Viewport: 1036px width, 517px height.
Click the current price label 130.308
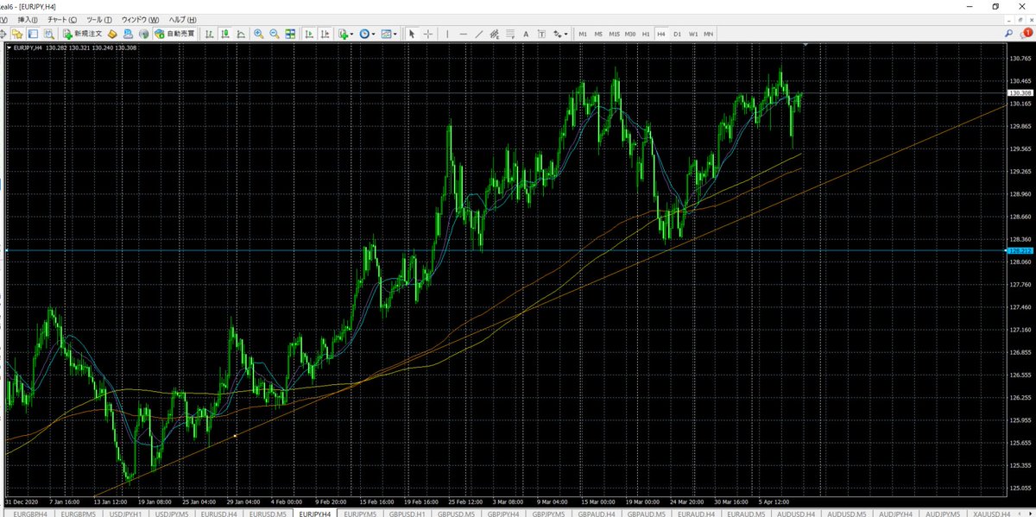[1020, 92]
